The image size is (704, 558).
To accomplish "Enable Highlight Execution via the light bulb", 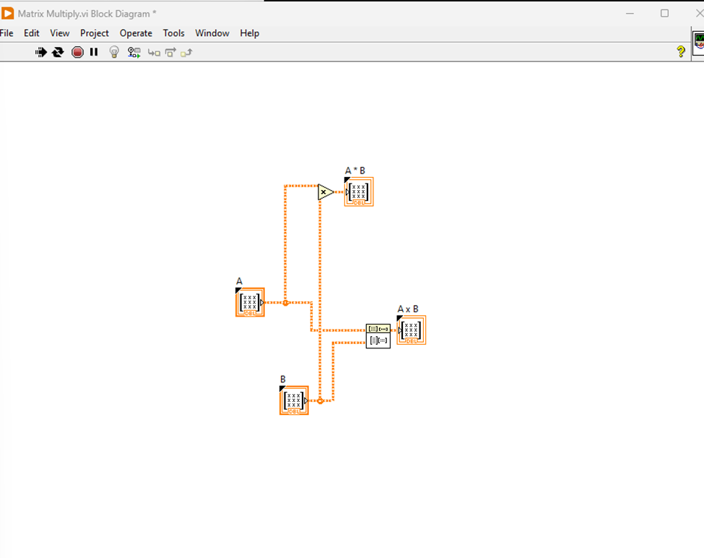I will point(114,52).
